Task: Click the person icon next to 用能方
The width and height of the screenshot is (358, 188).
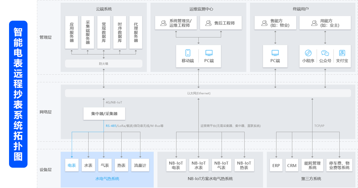Action: (x=314, y=23)
